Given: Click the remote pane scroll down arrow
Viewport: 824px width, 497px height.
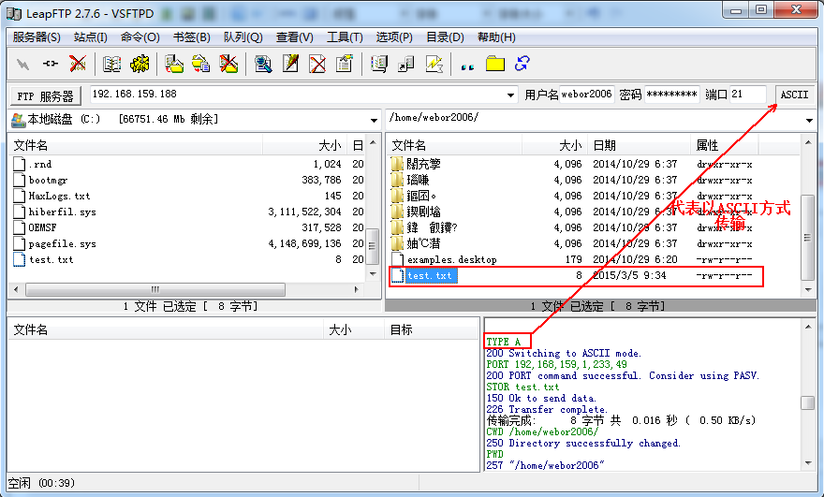Looking at the screenshot, I should pos(808,289).
